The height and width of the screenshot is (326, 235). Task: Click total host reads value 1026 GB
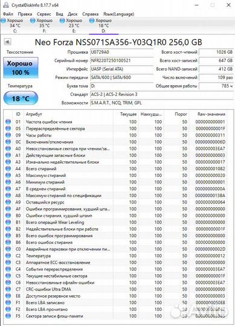coord(216,52)
